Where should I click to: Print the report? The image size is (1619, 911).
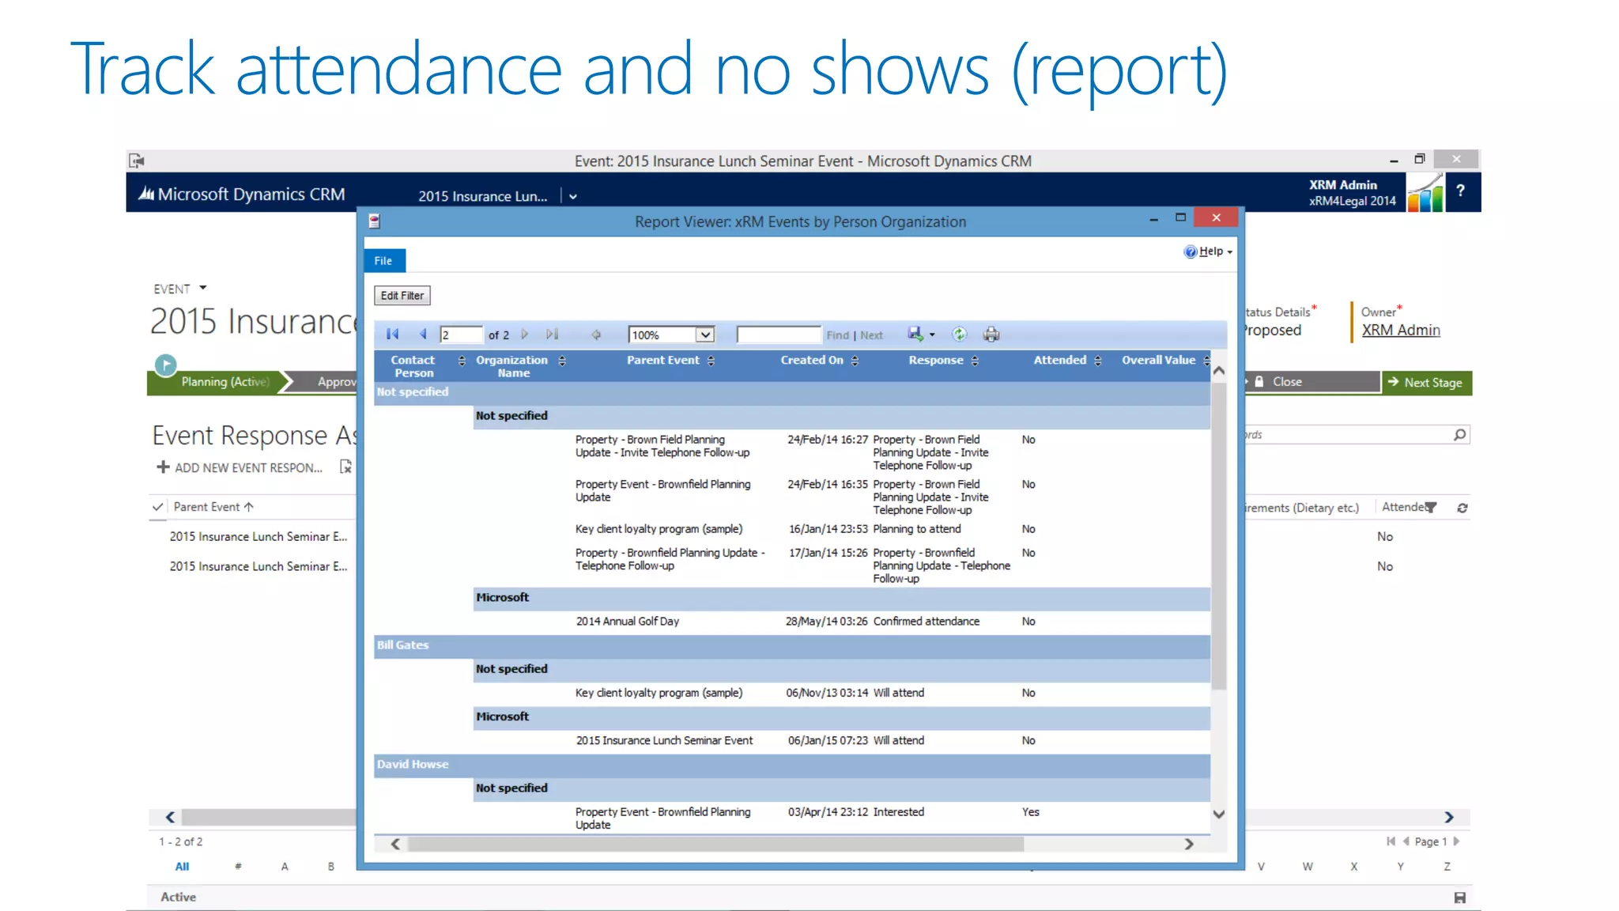click(991, 335)
